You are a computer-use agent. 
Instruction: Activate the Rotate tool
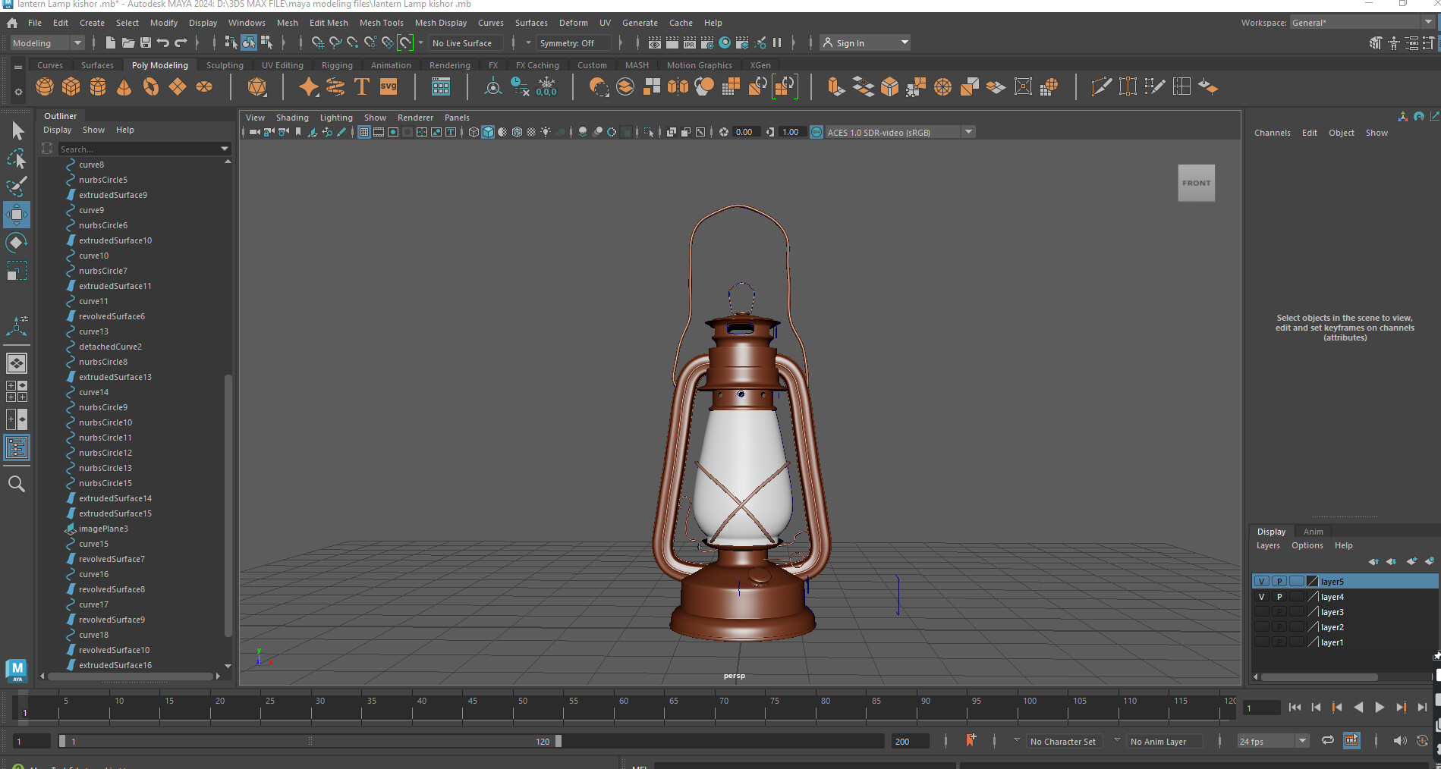[17, 243]
